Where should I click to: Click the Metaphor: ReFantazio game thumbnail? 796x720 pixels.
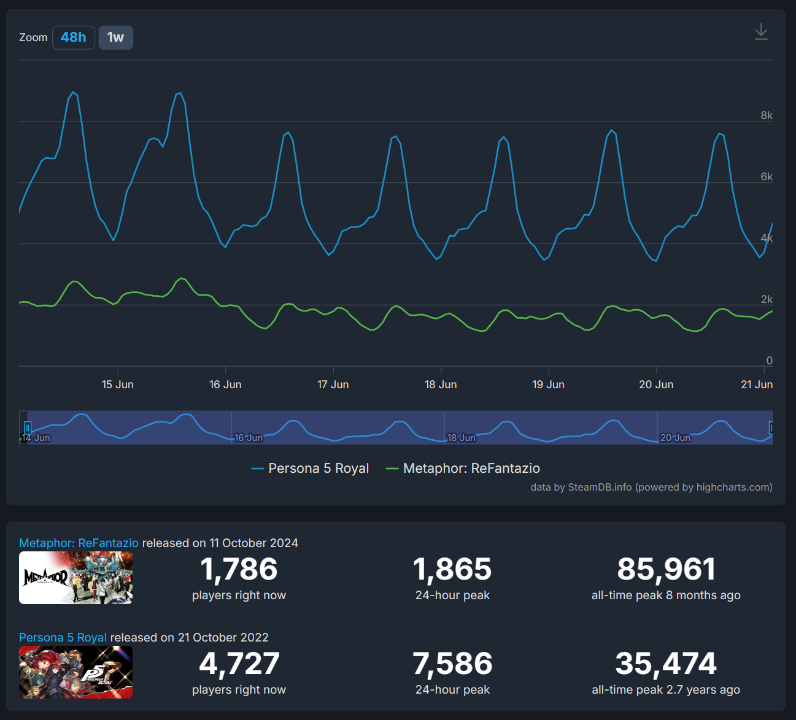[75, 578]
